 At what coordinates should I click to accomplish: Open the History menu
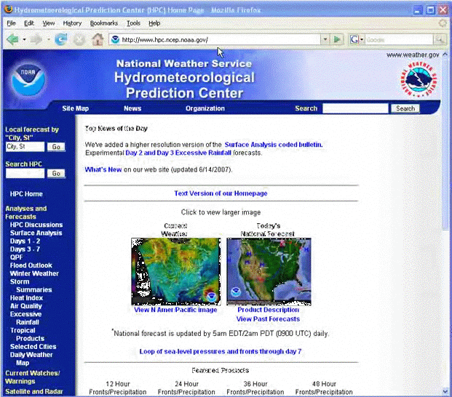point(72,23)
